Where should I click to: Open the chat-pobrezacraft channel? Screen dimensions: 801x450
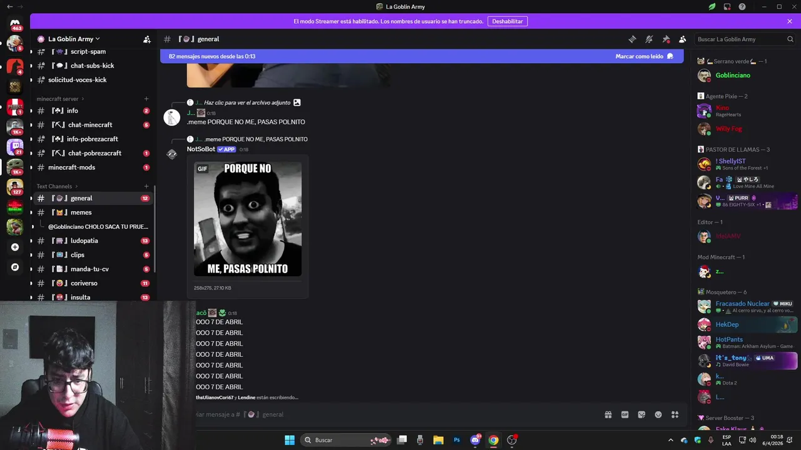point(93,153)
